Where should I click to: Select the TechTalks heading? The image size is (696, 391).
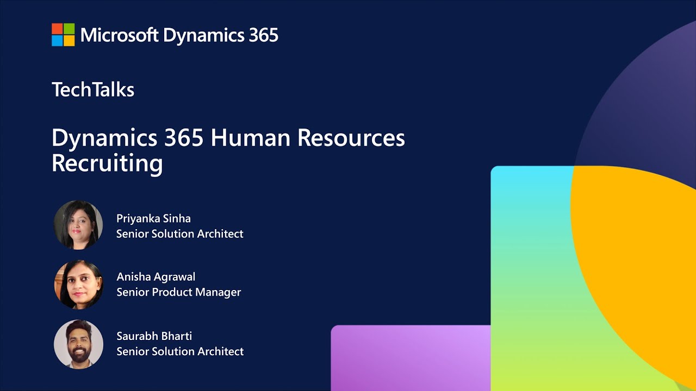click(93, 90)
